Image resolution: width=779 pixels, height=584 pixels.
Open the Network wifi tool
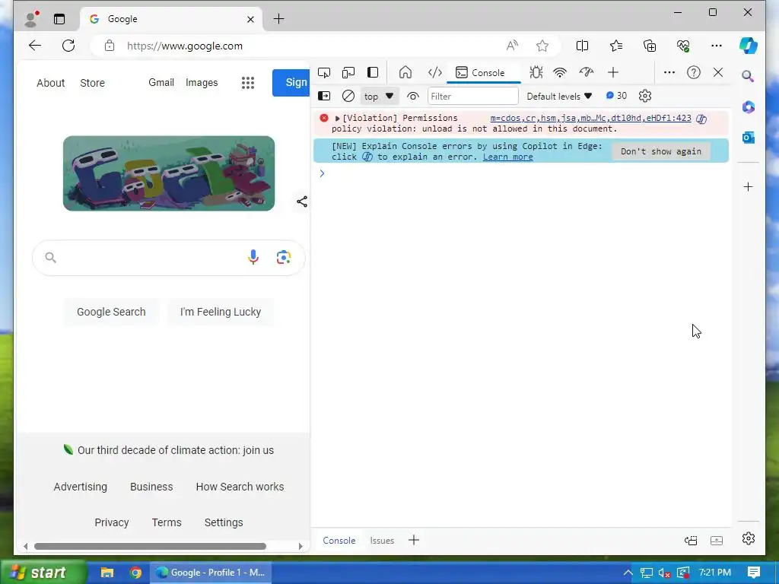pyautogui.click(x=560, y=72)
